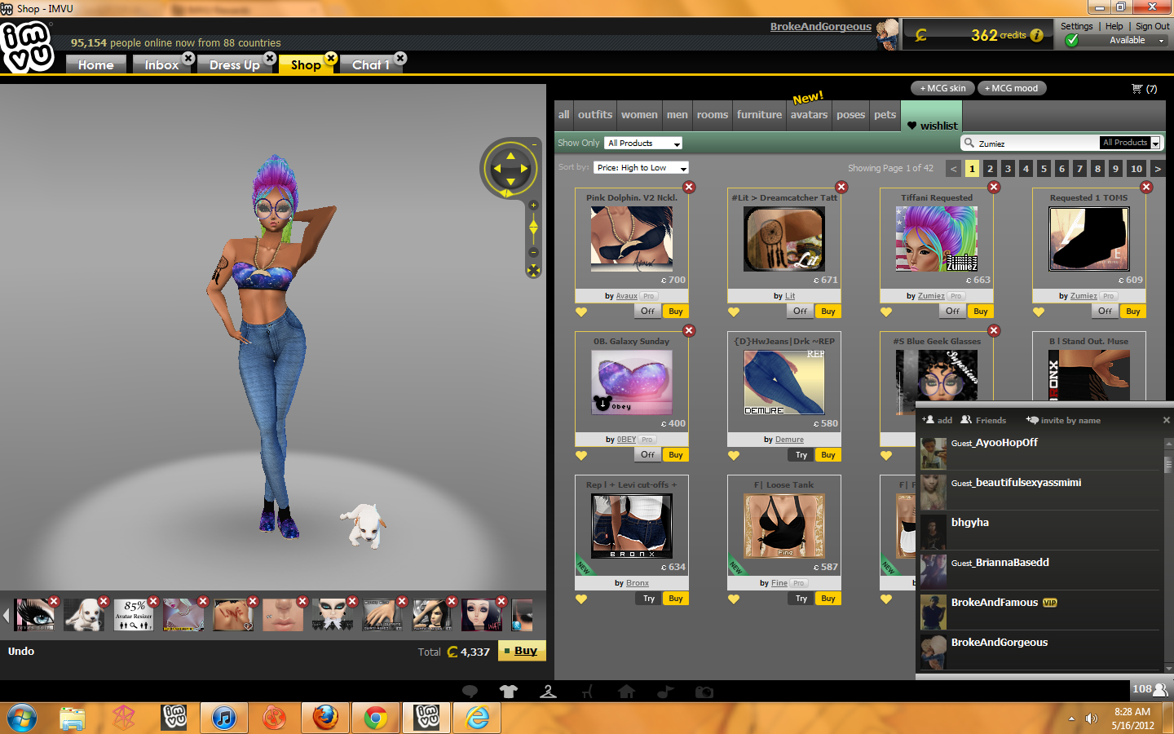The height and width of the screenshot is (734, 1174).
Task: Switch to the Dress Up tab
Action: (x=234, y=64)
